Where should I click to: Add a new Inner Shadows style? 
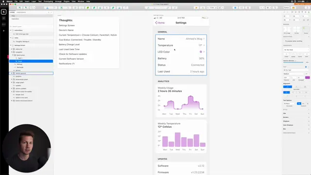309,125
